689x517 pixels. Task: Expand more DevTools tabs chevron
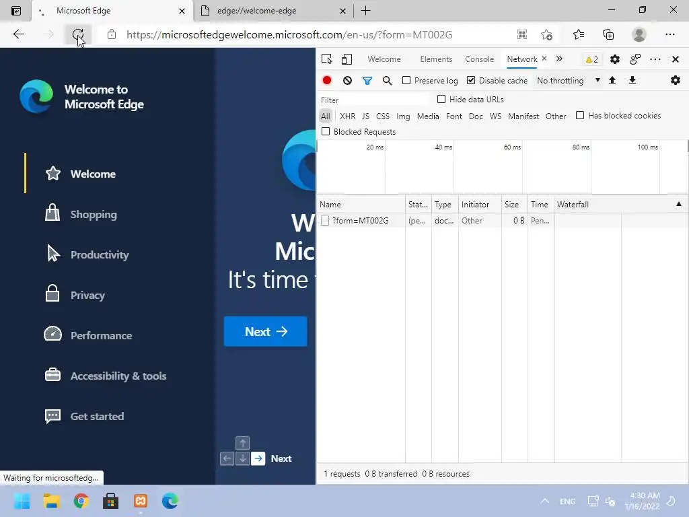[559, 59]
